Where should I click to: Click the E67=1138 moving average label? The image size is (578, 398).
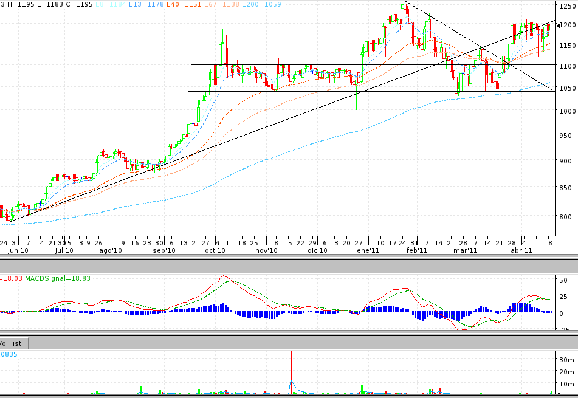221,4
